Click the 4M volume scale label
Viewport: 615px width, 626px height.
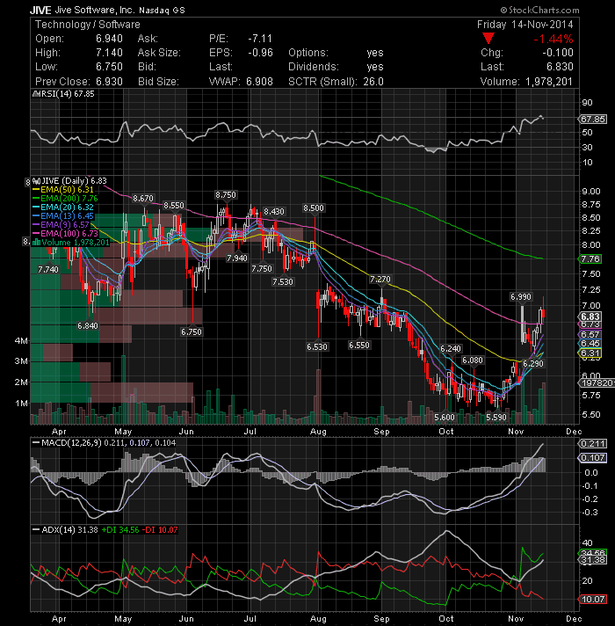[21, 341]
